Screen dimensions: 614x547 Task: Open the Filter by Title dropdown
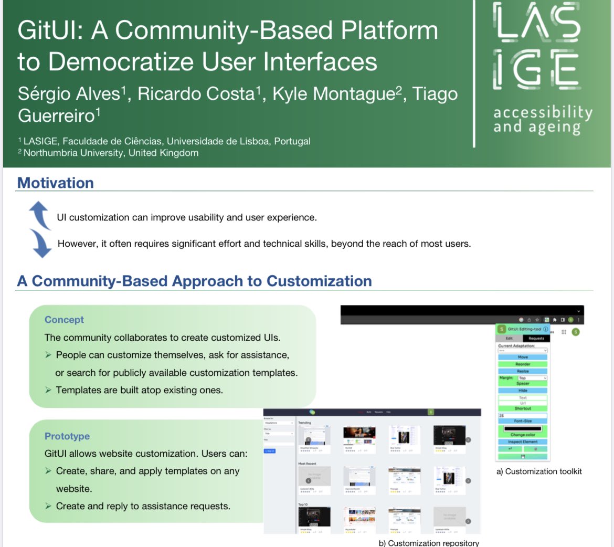click(x=279, y=434)
